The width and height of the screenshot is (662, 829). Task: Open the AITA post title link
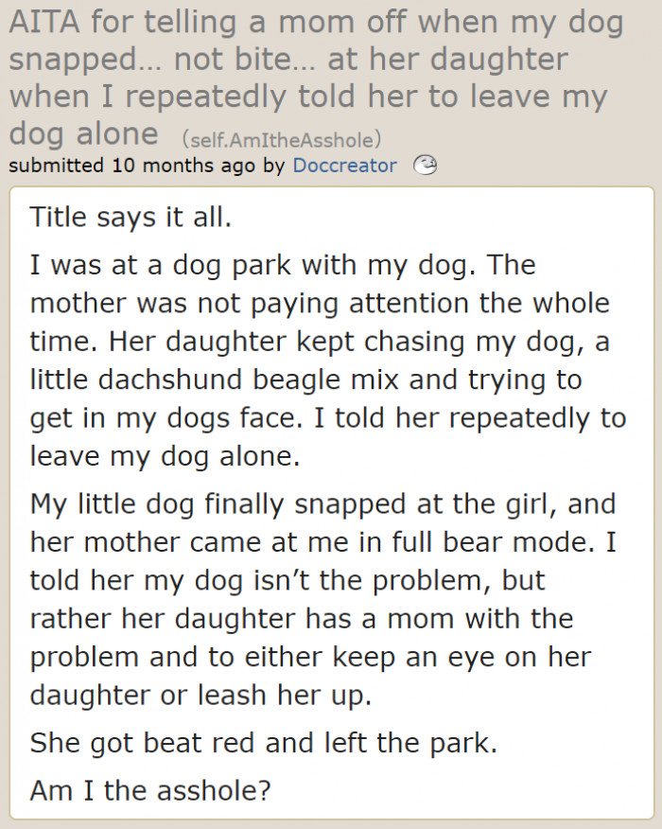click(x=317, y=78)
